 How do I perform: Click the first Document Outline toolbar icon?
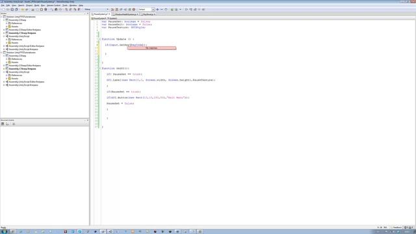(x=3, y=124)
